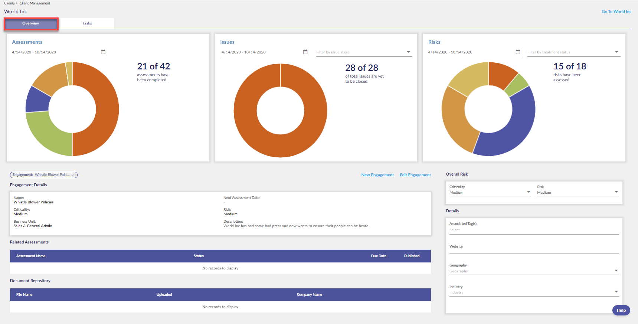Open the Overall Risk Criticality dropdown
Viewport: 638px width, 324px height.
click(490, 192)
